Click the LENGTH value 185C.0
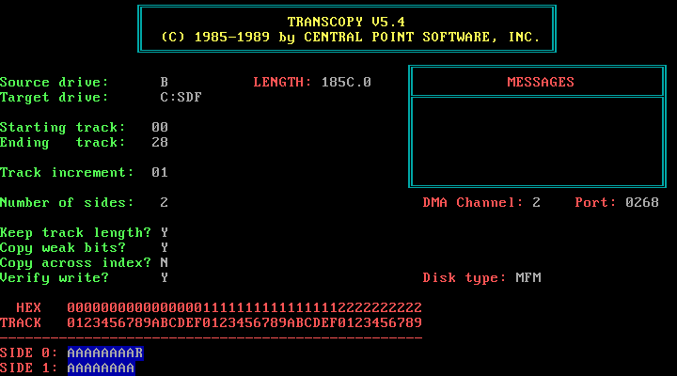Screen dimensions: 677x376 pyautogui.click(x=345, y=82)
